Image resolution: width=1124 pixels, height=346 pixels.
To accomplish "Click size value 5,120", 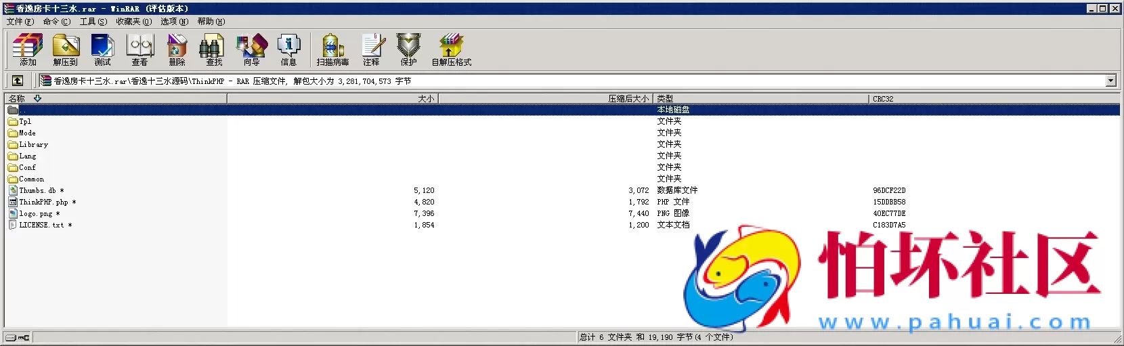I will pyautogui.click(x=424, y=191).
